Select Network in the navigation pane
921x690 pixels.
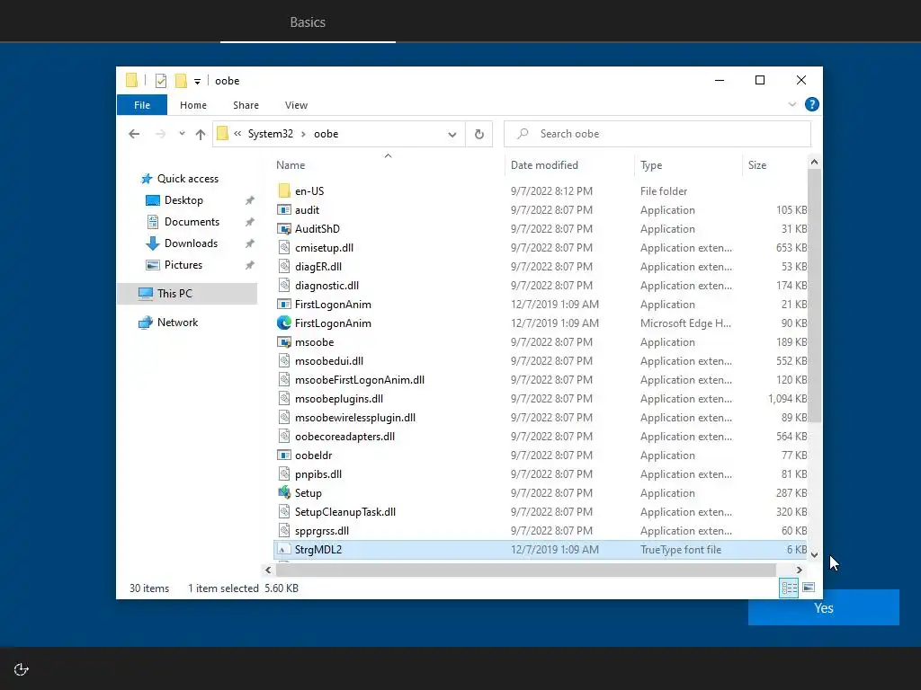(177, 323)
